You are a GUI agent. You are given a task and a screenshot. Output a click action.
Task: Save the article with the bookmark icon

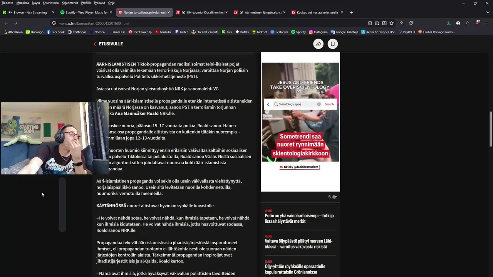[333, 44]
